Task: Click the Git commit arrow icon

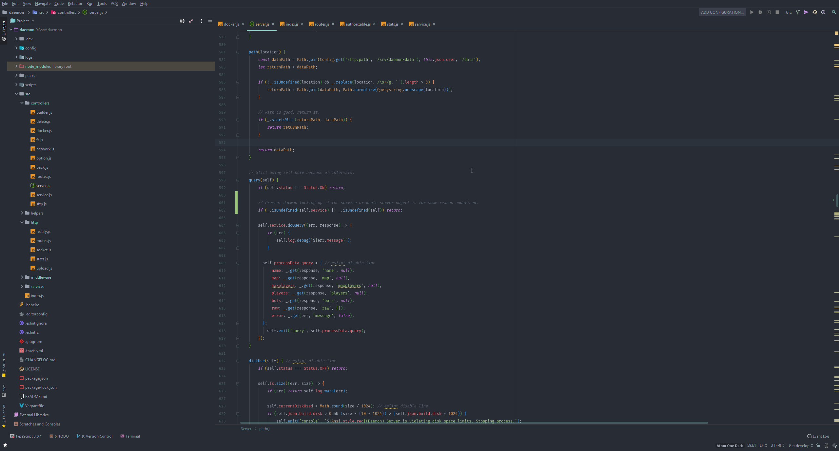Action: (x=806, y=12)
